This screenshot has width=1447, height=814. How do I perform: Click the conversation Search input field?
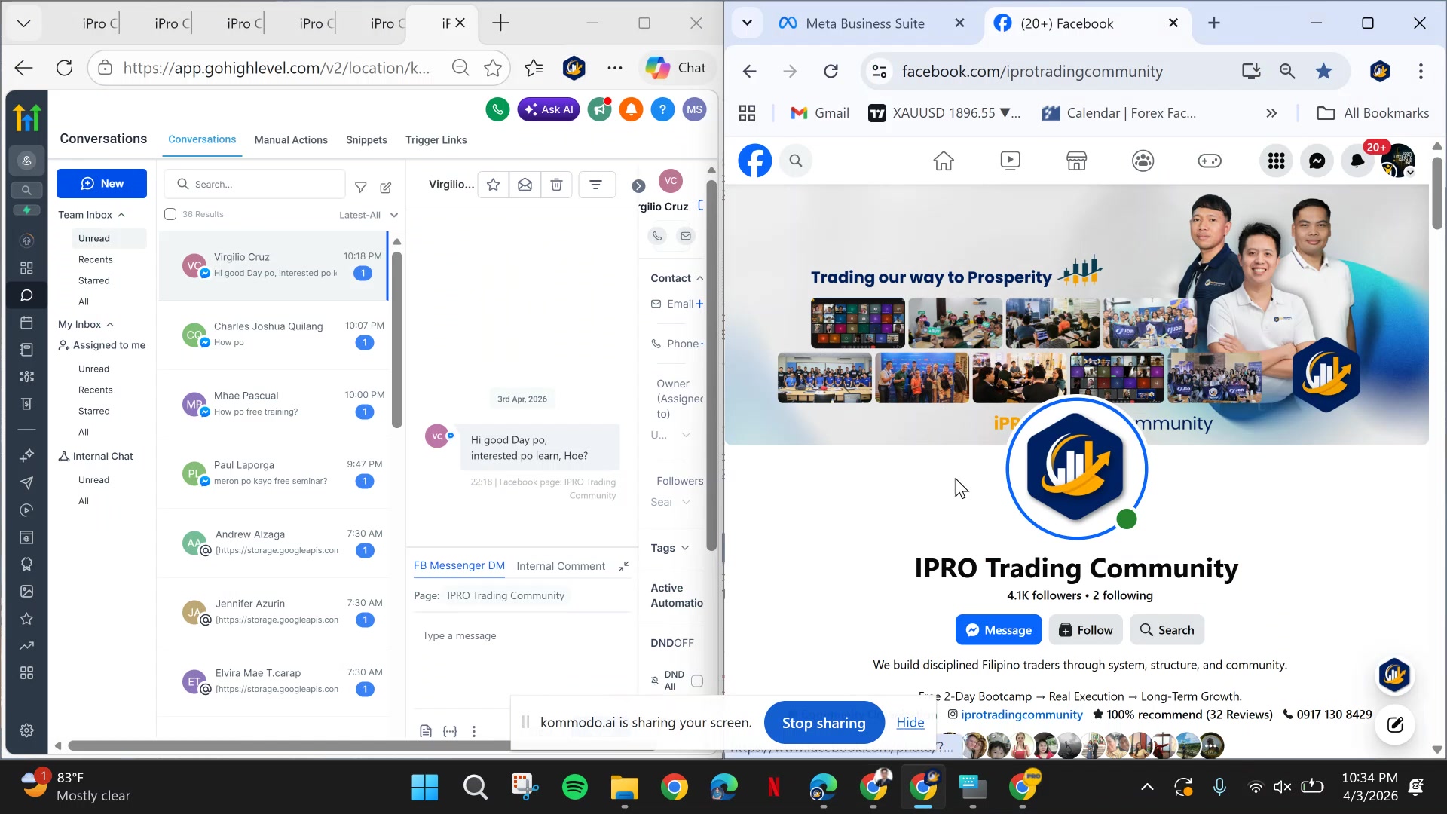tap(255, 185)
